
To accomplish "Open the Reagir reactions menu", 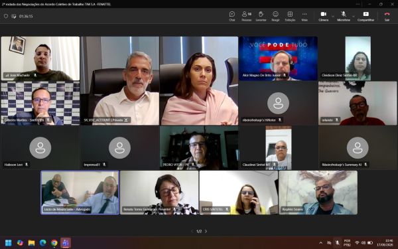I will (275, 16).
